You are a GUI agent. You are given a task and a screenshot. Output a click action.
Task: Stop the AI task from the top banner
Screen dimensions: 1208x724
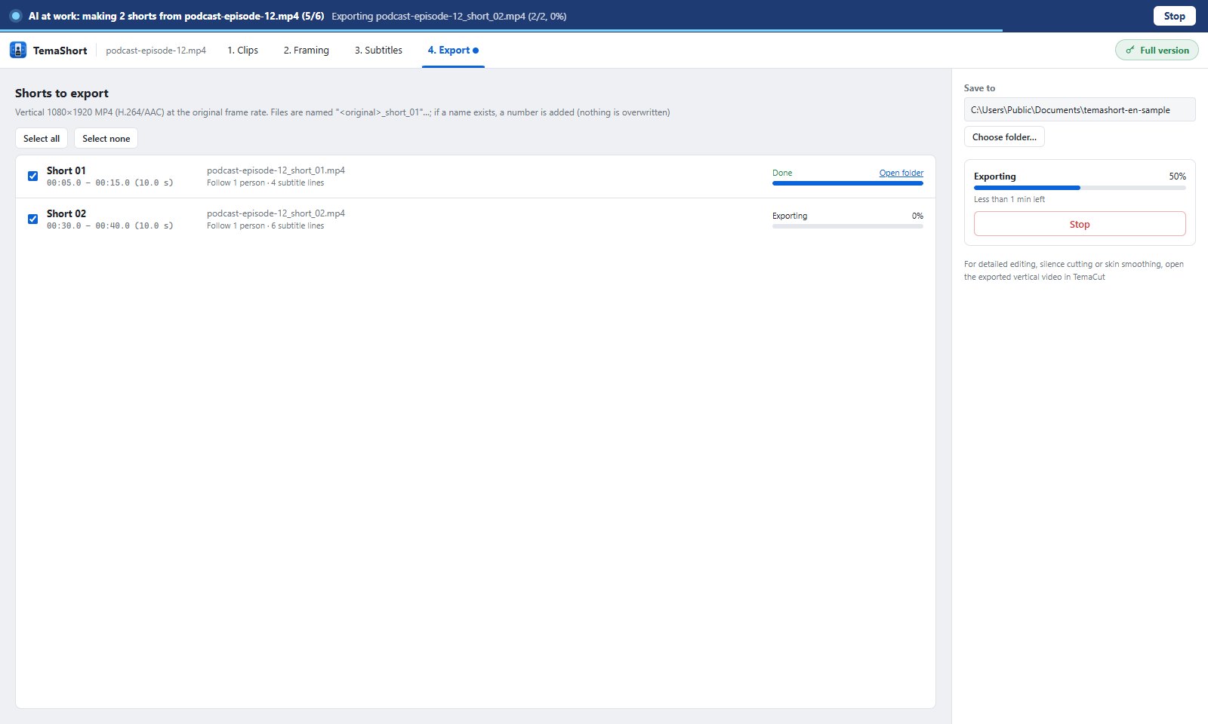tap(1174, 16)
